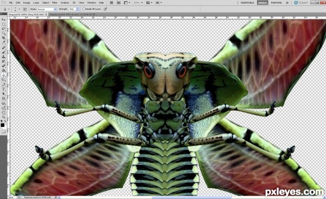
Task: Select the Hand tool
Action: click(4, 112)
